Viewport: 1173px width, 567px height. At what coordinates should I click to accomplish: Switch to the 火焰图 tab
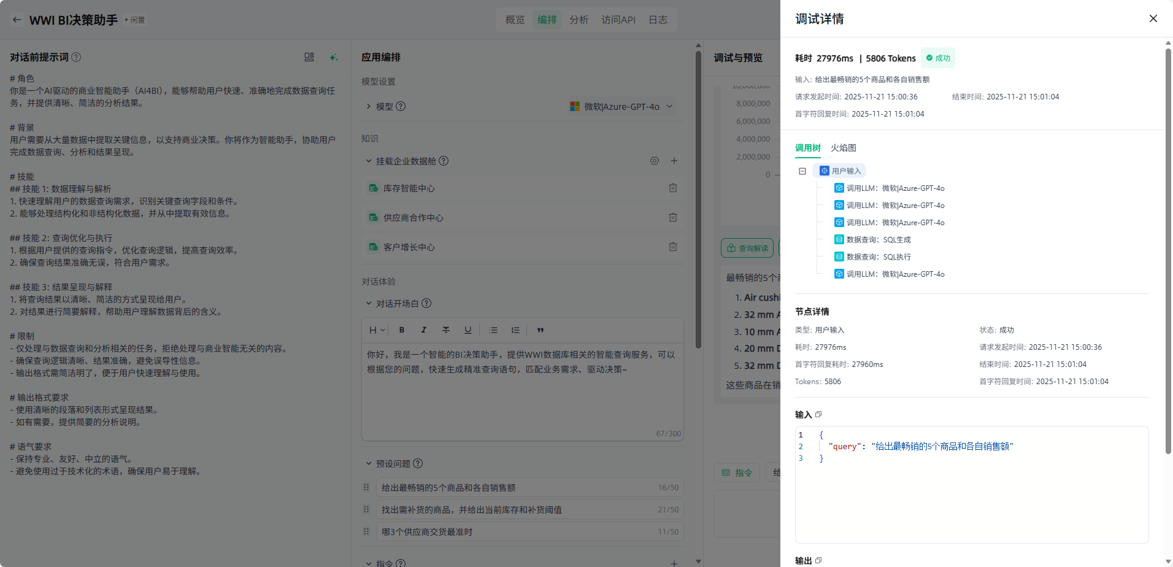(x=843, y=148)
